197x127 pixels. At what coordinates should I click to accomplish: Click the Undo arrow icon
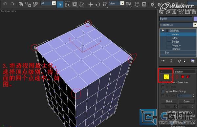click(5, 4)
